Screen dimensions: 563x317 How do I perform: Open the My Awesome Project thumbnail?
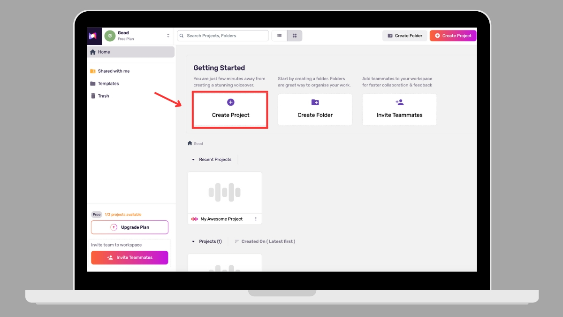(225, 192)
